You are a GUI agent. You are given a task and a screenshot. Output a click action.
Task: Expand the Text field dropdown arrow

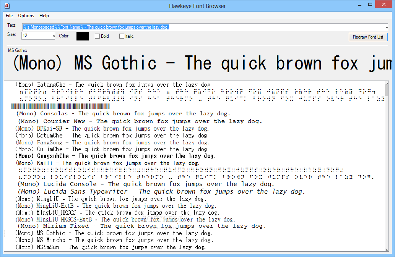pyautogui.click(x=386, y=27)
